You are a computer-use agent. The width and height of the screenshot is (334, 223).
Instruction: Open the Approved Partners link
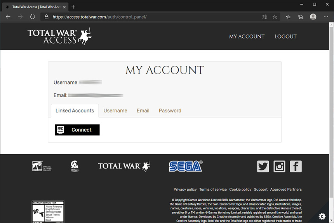[286, 190]
